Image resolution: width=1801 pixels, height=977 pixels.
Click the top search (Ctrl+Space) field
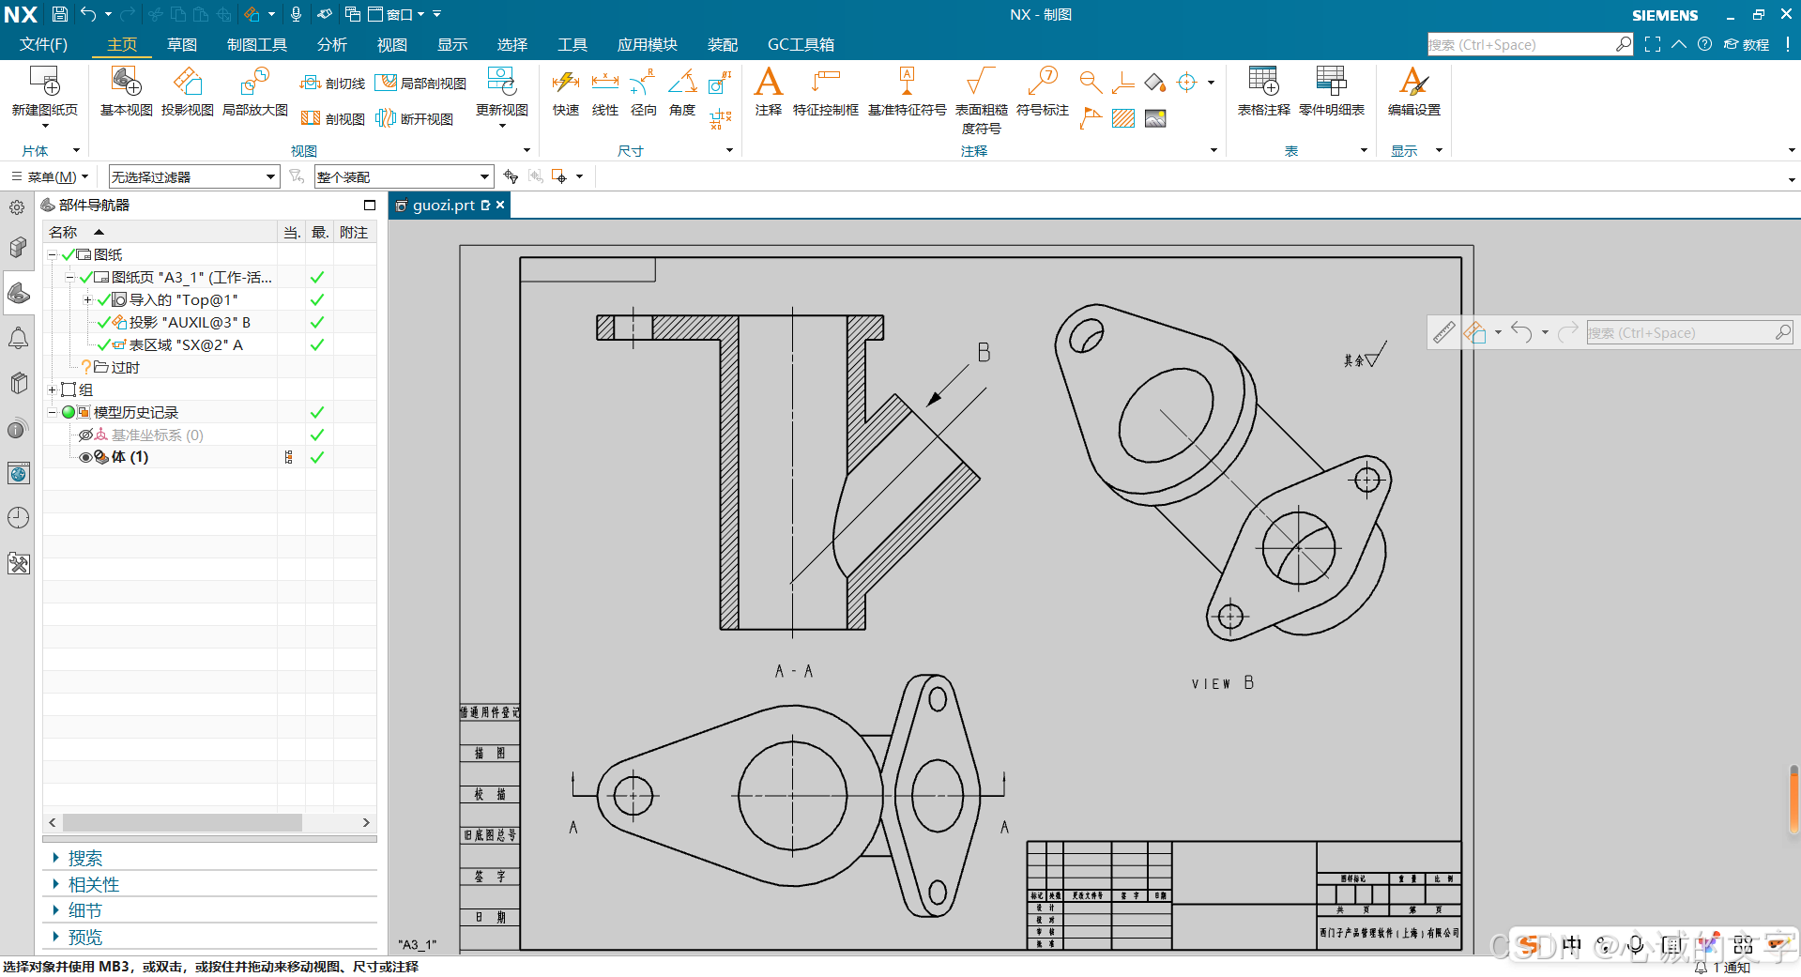1530,44
